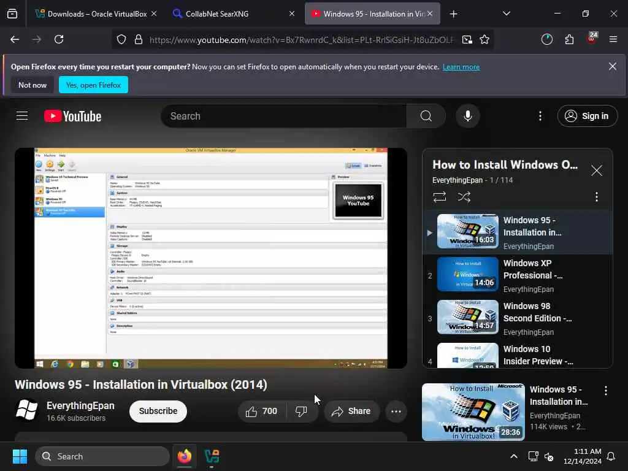
Task: Click Yes, open Firefox button
Action: (93, 85)
